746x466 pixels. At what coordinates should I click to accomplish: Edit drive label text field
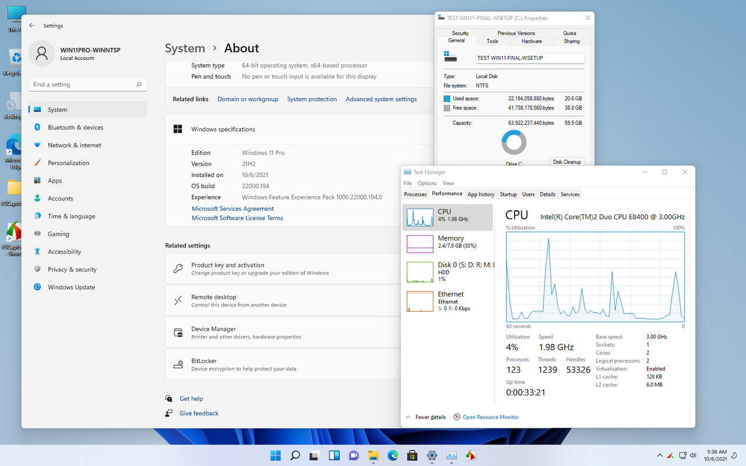click(x=529, y=58)
